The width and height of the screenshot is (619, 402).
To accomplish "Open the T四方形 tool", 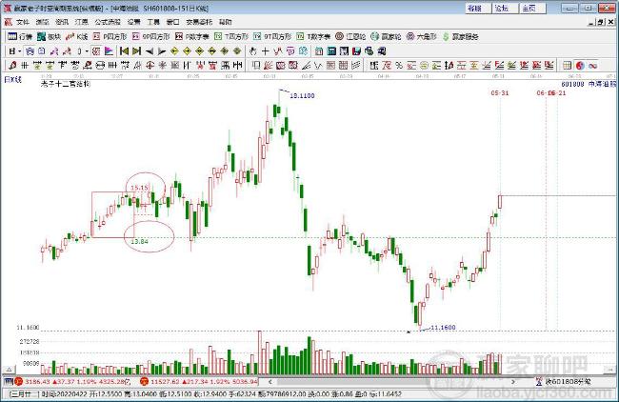I will (x=231, y=37).
